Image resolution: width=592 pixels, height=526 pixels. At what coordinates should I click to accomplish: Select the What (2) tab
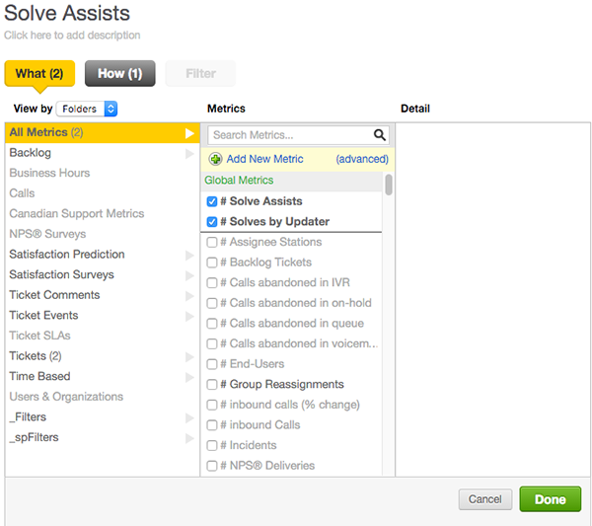pyautogui.click(x=39, y=73)
